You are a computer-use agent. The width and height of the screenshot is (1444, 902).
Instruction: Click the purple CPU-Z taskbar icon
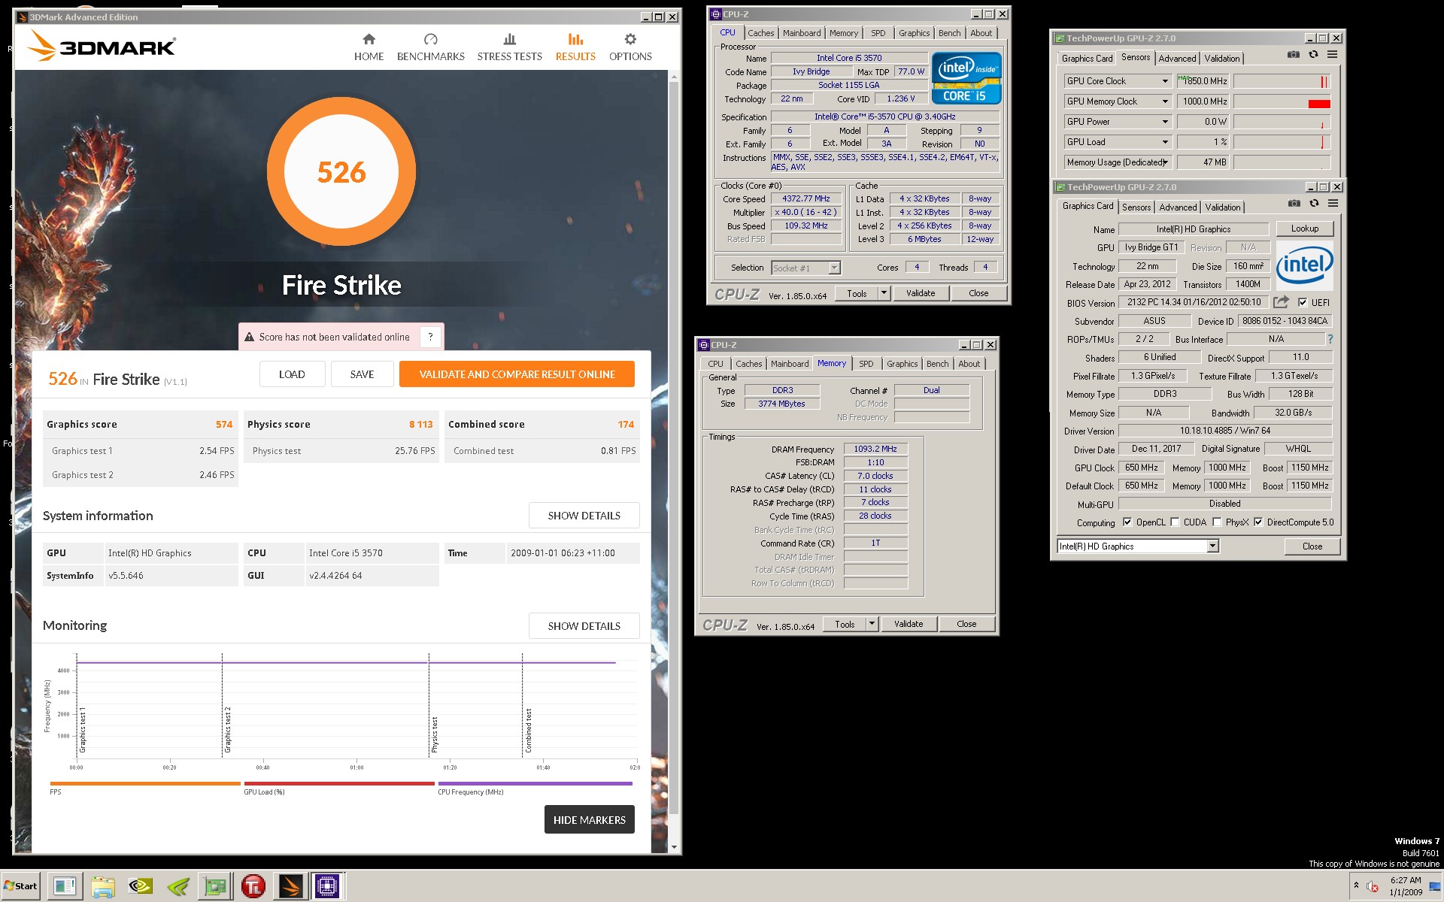tap(327, 887)
